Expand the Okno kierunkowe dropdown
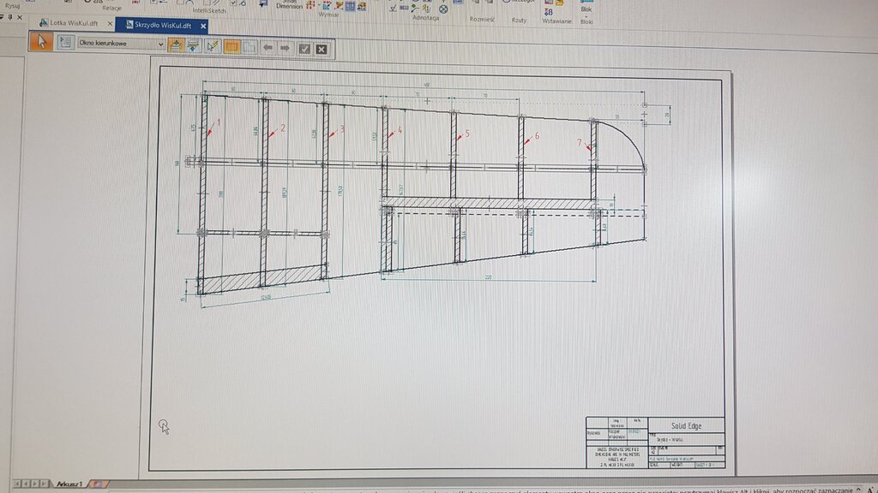This screenshot has width=878, height=493. pos(159,43)
